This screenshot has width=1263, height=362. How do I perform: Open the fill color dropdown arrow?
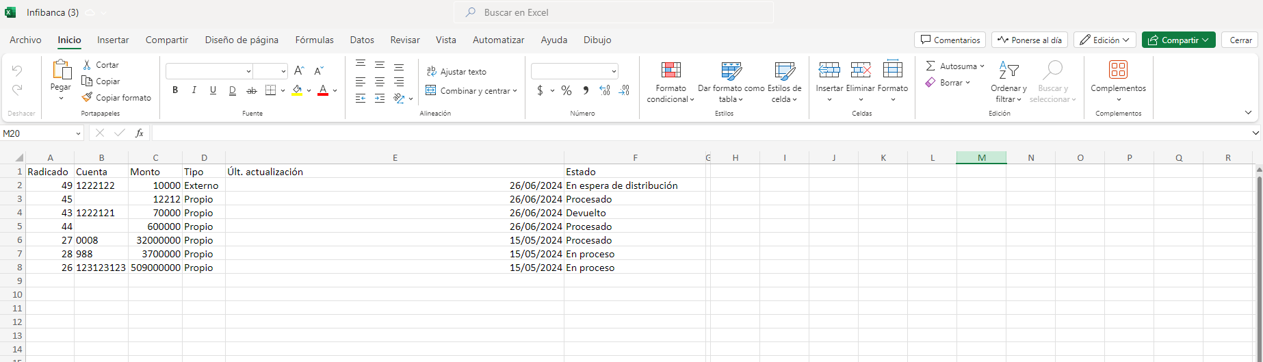point(309,90)
